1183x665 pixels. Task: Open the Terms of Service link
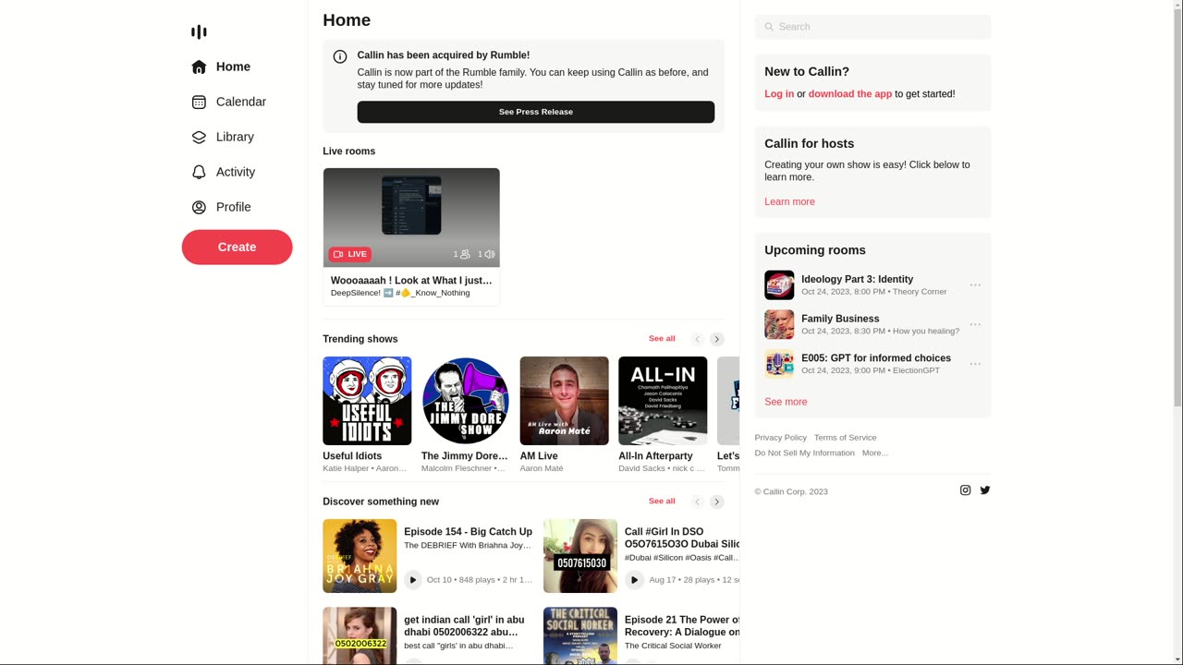coord(846,438)
